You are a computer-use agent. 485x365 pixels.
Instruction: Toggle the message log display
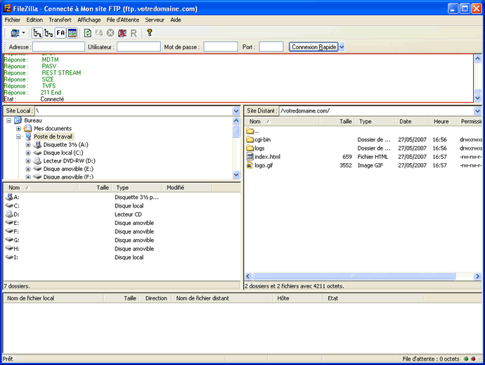61,33
